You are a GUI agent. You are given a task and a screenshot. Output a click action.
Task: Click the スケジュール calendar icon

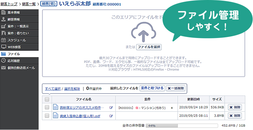pyautogui.click(x=3, y=40)
